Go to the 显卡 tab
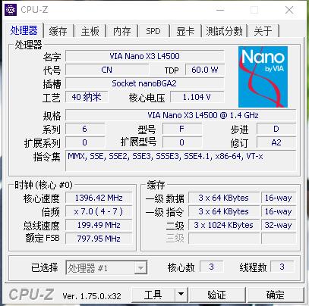The width and height of the screenshot is (309, 306). point(185,31)
